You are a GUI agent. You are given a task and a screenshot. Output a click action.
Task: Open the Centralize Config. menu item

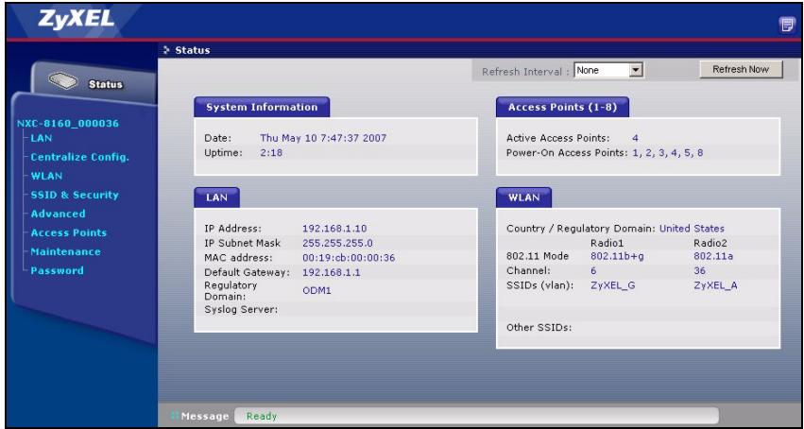(79, 158)
